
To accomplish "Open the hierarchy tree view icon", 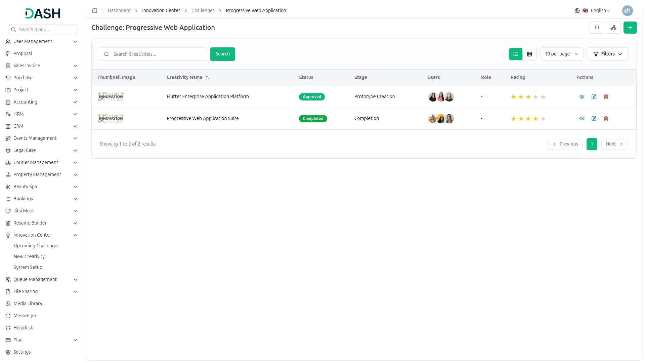I will tap(613, 28).
